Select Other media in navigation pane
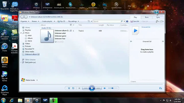The height and width of the screenshot is (103, 184). point(29,51)
